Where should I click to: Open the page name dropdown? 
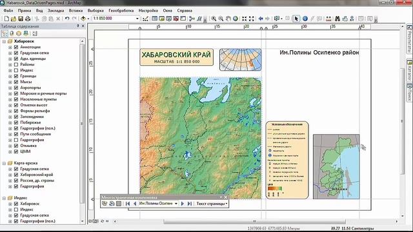click(x=176, y=204)
